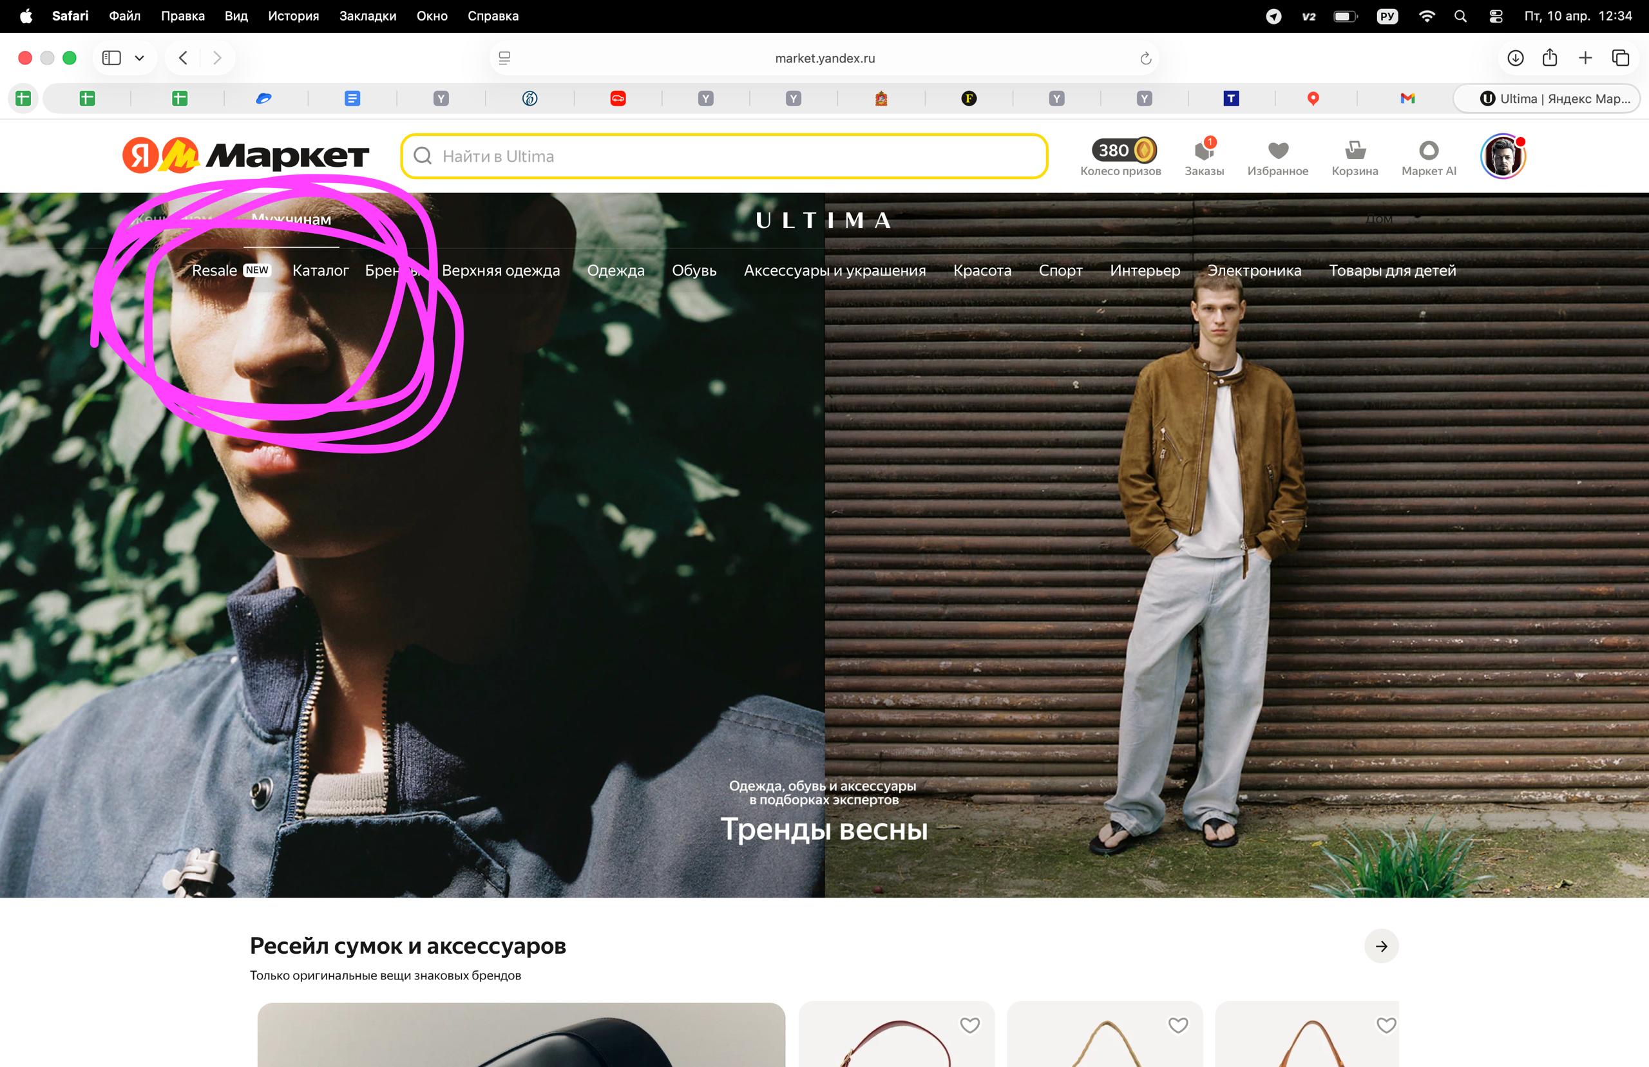Click the user profile avatar

click(x=1502, y=156)
